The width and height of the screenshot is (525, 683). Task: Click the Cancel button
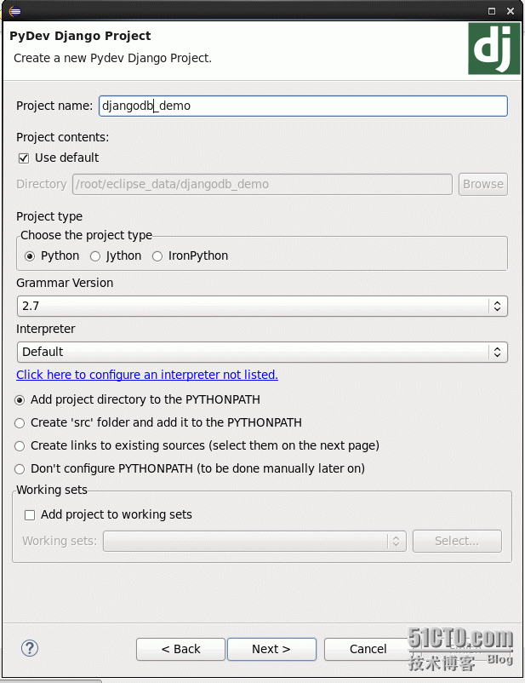[368, 649]
